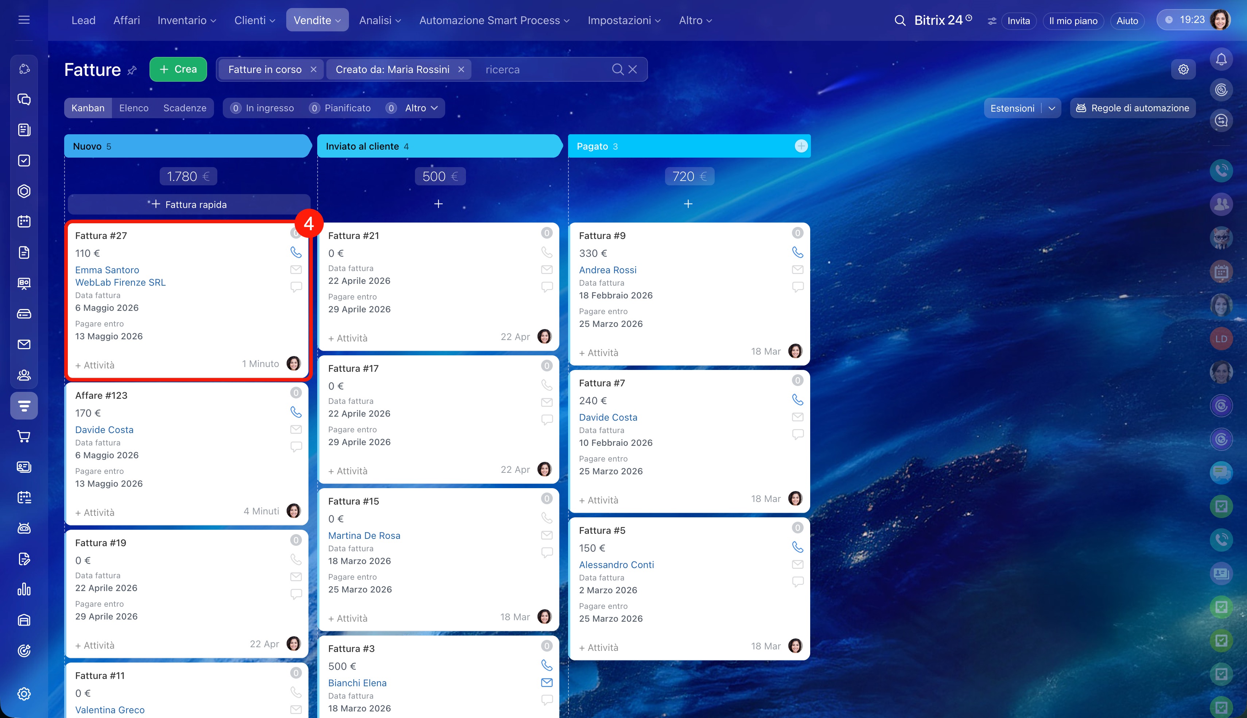Open the notifications bell icon
Screen dimensions: 1247x718
click(1221, 59)
